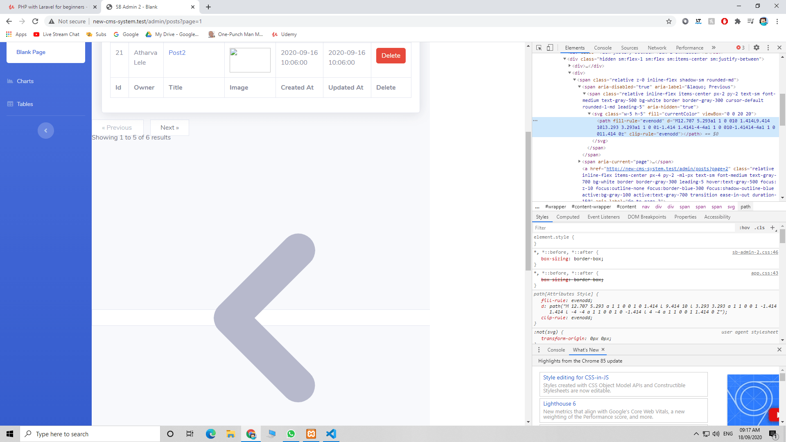
Task: Expand the aria-current page span node
Action: [579, 162]
